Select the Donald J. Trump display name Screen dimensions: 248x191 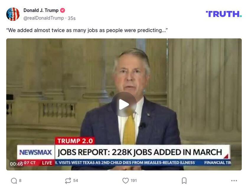(x=41, y=10)
